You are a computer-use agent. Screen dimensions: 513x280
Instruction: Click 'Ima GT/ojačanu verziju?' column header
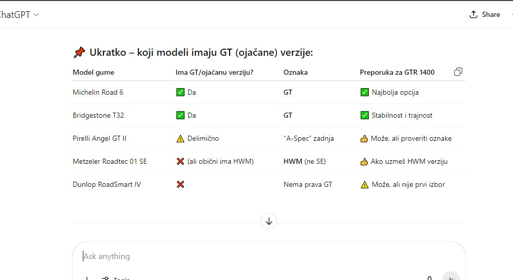pyautogui.click(x=214, y=72)
